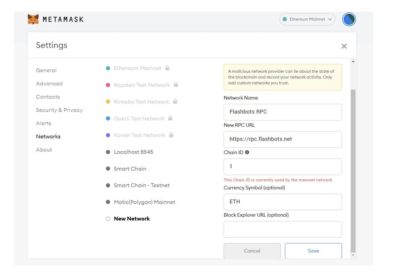Viewport: 396px width, 275px height.
Task: Click the Cancel button
Action: click(x=252, y=251)
